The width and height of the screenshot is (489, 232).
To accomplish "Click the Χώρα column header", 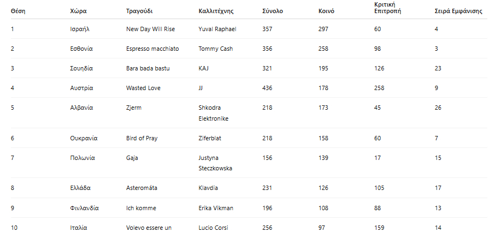I will coord(78,11).
